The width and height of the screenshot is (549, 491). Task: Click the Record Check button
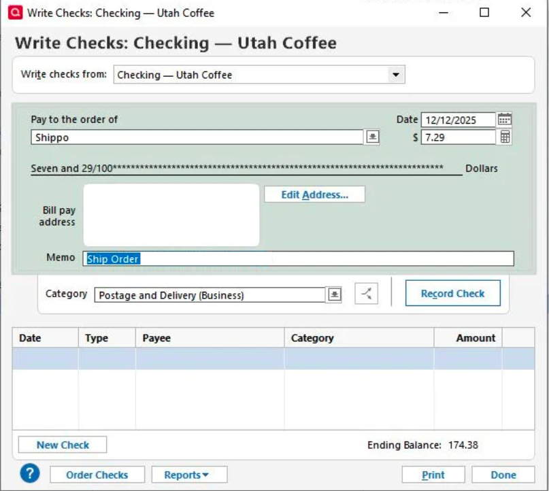[x=452, y=293]
